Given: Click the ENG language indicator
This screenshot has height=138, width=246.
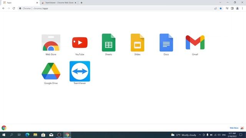Looking at the screenshot, I should pos(224,135).
